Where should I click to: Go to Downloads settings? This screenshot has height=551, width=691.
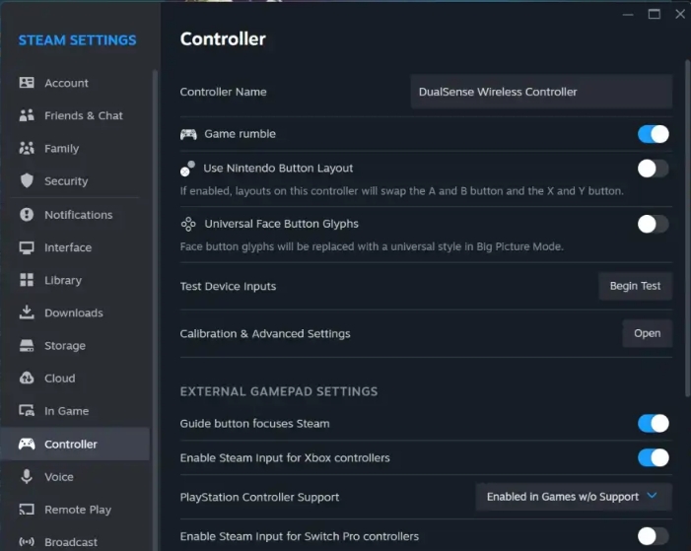(75, 312)
